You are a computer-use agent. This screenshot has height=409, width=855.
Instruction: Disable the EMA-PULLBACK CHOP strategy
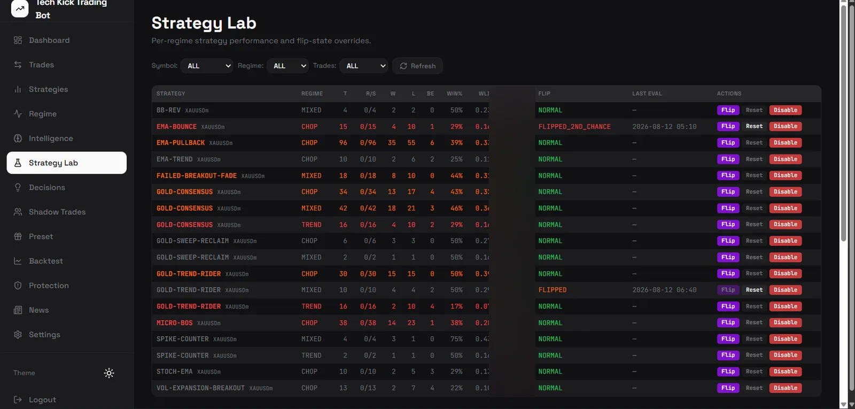coord(786,143)
